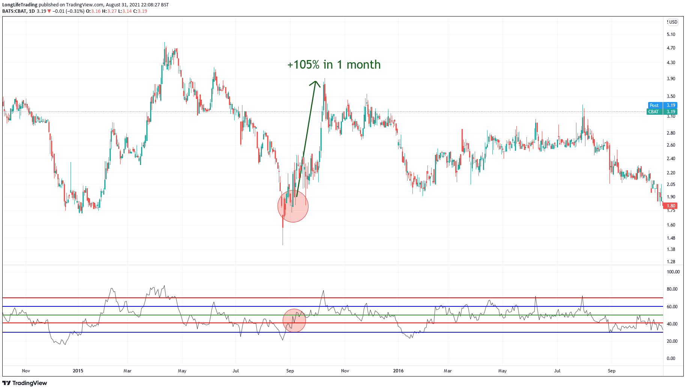Select the BATS:CBAT symbol label
Viewport: 686px width, 390px height.
click(14, 11)
